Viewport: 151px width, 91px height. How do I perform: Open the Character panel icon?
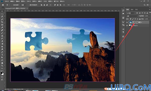tap(123, 29)
